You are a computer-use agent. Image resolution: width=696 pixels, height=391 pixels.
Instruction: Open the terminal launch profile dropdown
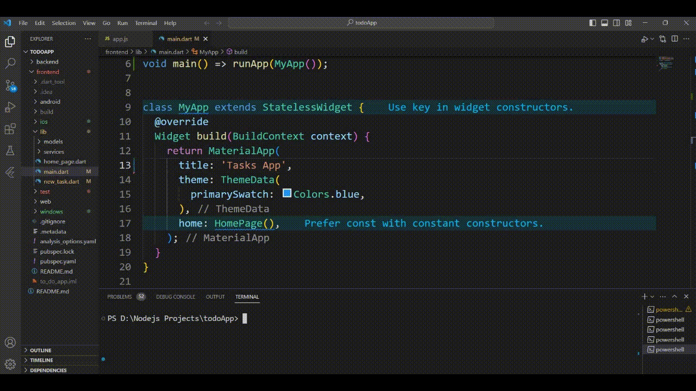(651, 297)
